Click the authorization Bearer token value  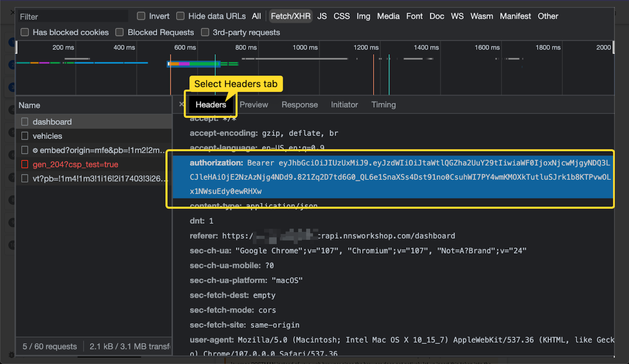[400, 177]
